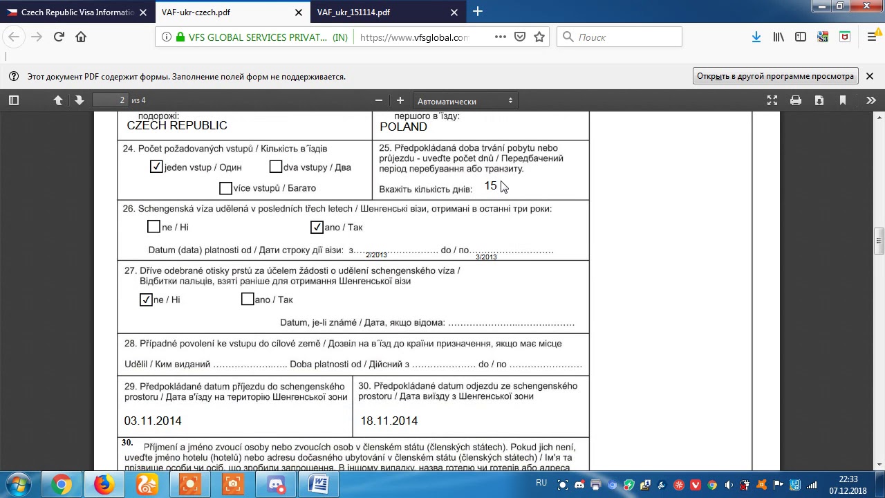
Task: Check the 'dva vstupy / Два' checkbox
Action: coord(276,167)
